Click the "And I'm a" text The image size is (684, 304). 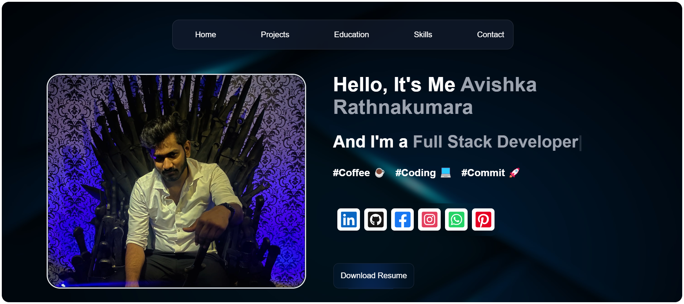(370, 142)
